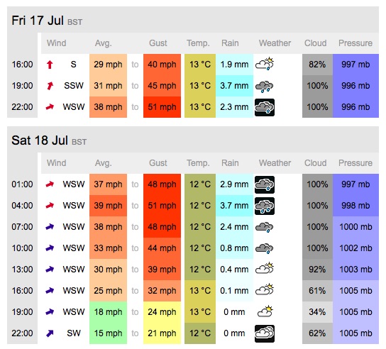Click the Friday 19:00 SSW wind arrow
This screenshot has width=386, height=349.
pos(50,86)
